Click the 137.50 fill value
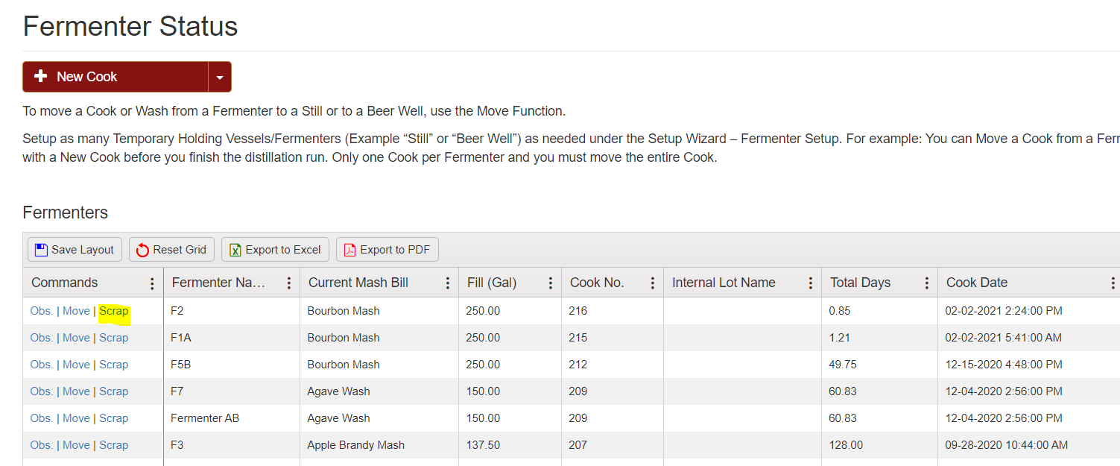 click(483, 445)
